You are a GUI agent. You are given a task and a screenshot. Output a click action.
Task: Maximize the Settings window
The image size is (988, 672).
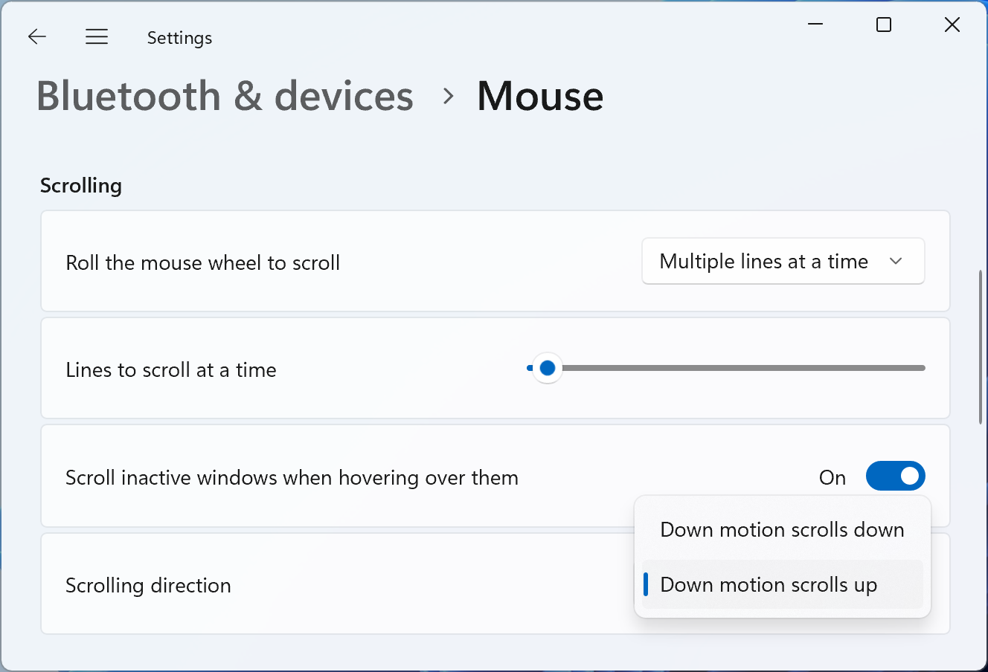(x=884, y=25)
